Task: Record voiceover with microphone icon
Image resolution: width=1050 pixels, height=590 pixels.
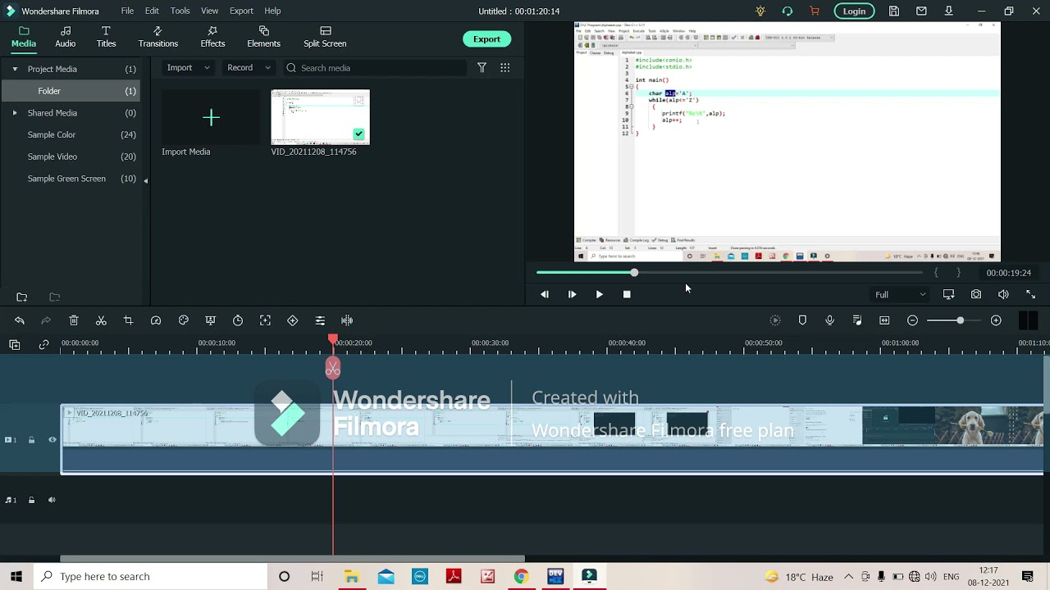Action: [x=829, y=320]
